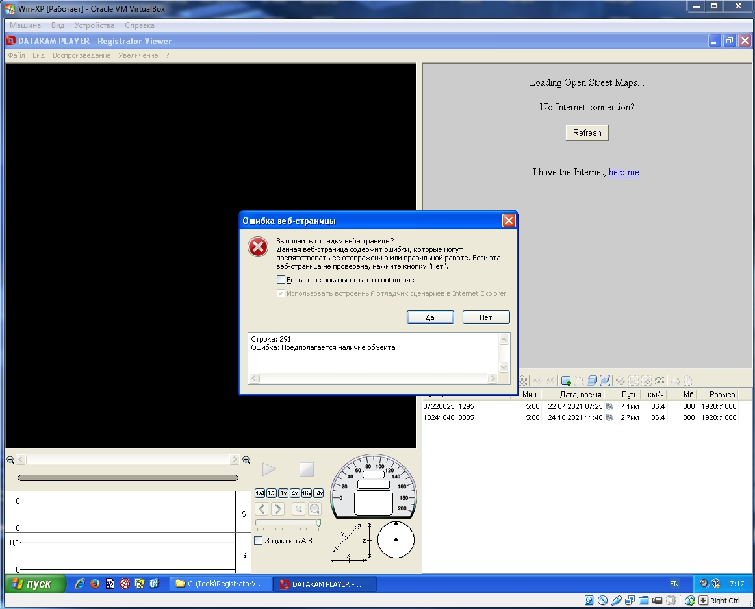Screen dimensions: 755x609
Task: Click the previous frame left arrow button
Action: coord(261,509)
